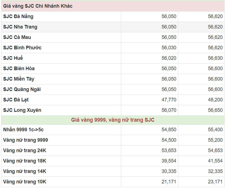Click the 56,030 price for Bình Phước

coord(169,48)
